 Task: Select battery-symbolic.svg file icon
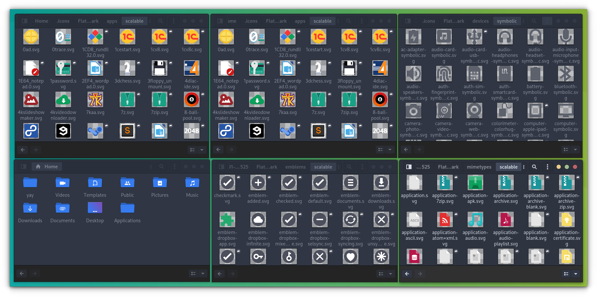tap(535, 74)
